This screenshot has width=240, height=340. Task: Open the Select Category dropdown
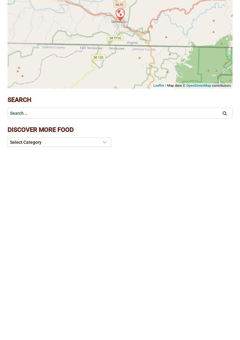pos(59,142)
